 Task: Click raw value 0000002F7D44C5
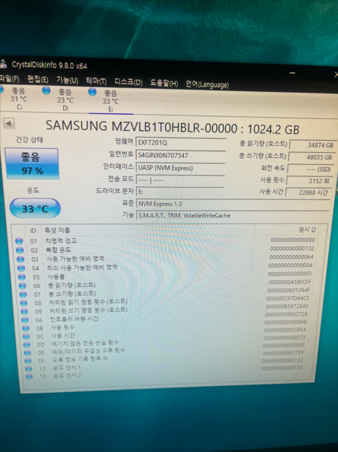click(x=288, y=298)
